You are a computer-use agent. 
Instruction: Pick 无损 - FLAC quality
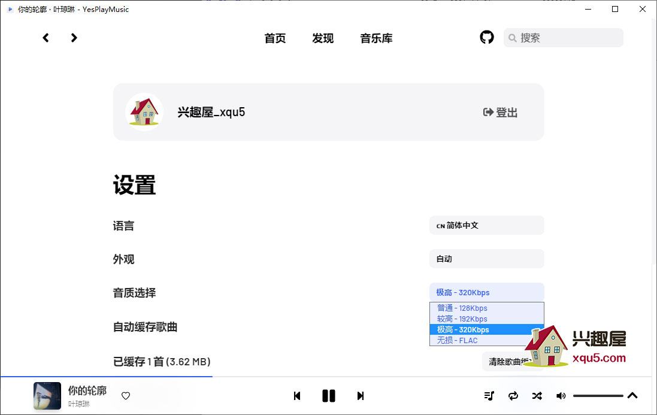coord(486,341)
